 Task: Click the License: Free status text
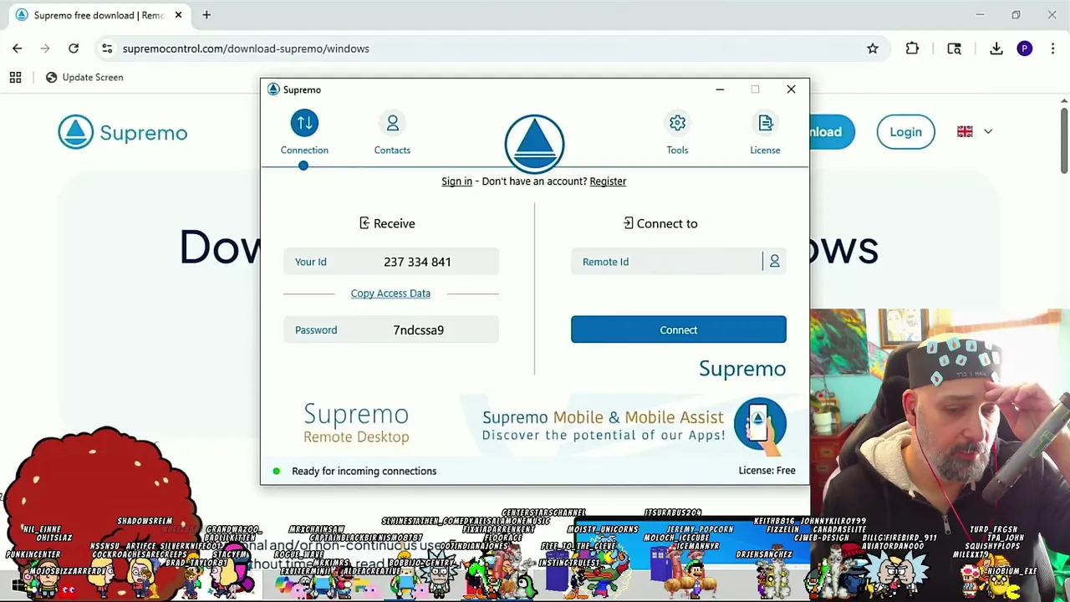[767, 471]
